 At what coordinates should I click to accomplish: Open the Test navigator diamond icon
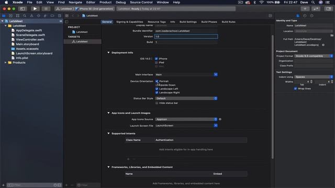[x=38, y=16]
